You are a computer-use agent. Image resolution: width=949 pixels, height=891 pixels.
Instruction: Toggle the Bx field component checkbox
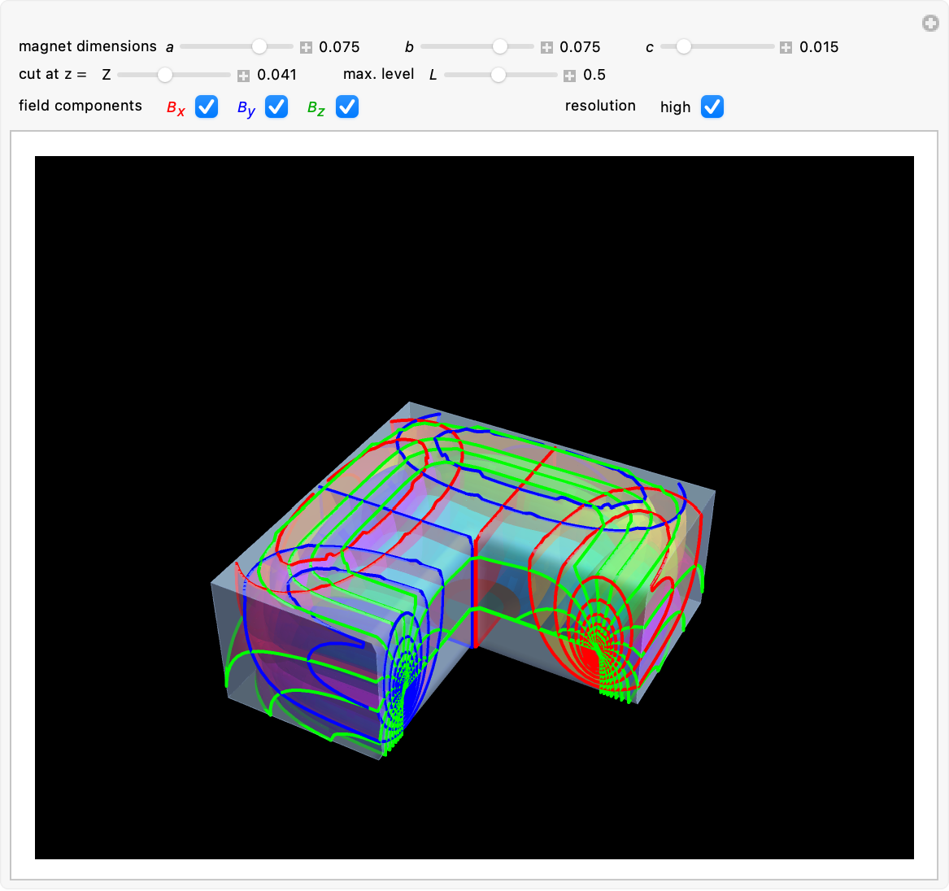tap(207, 106)
